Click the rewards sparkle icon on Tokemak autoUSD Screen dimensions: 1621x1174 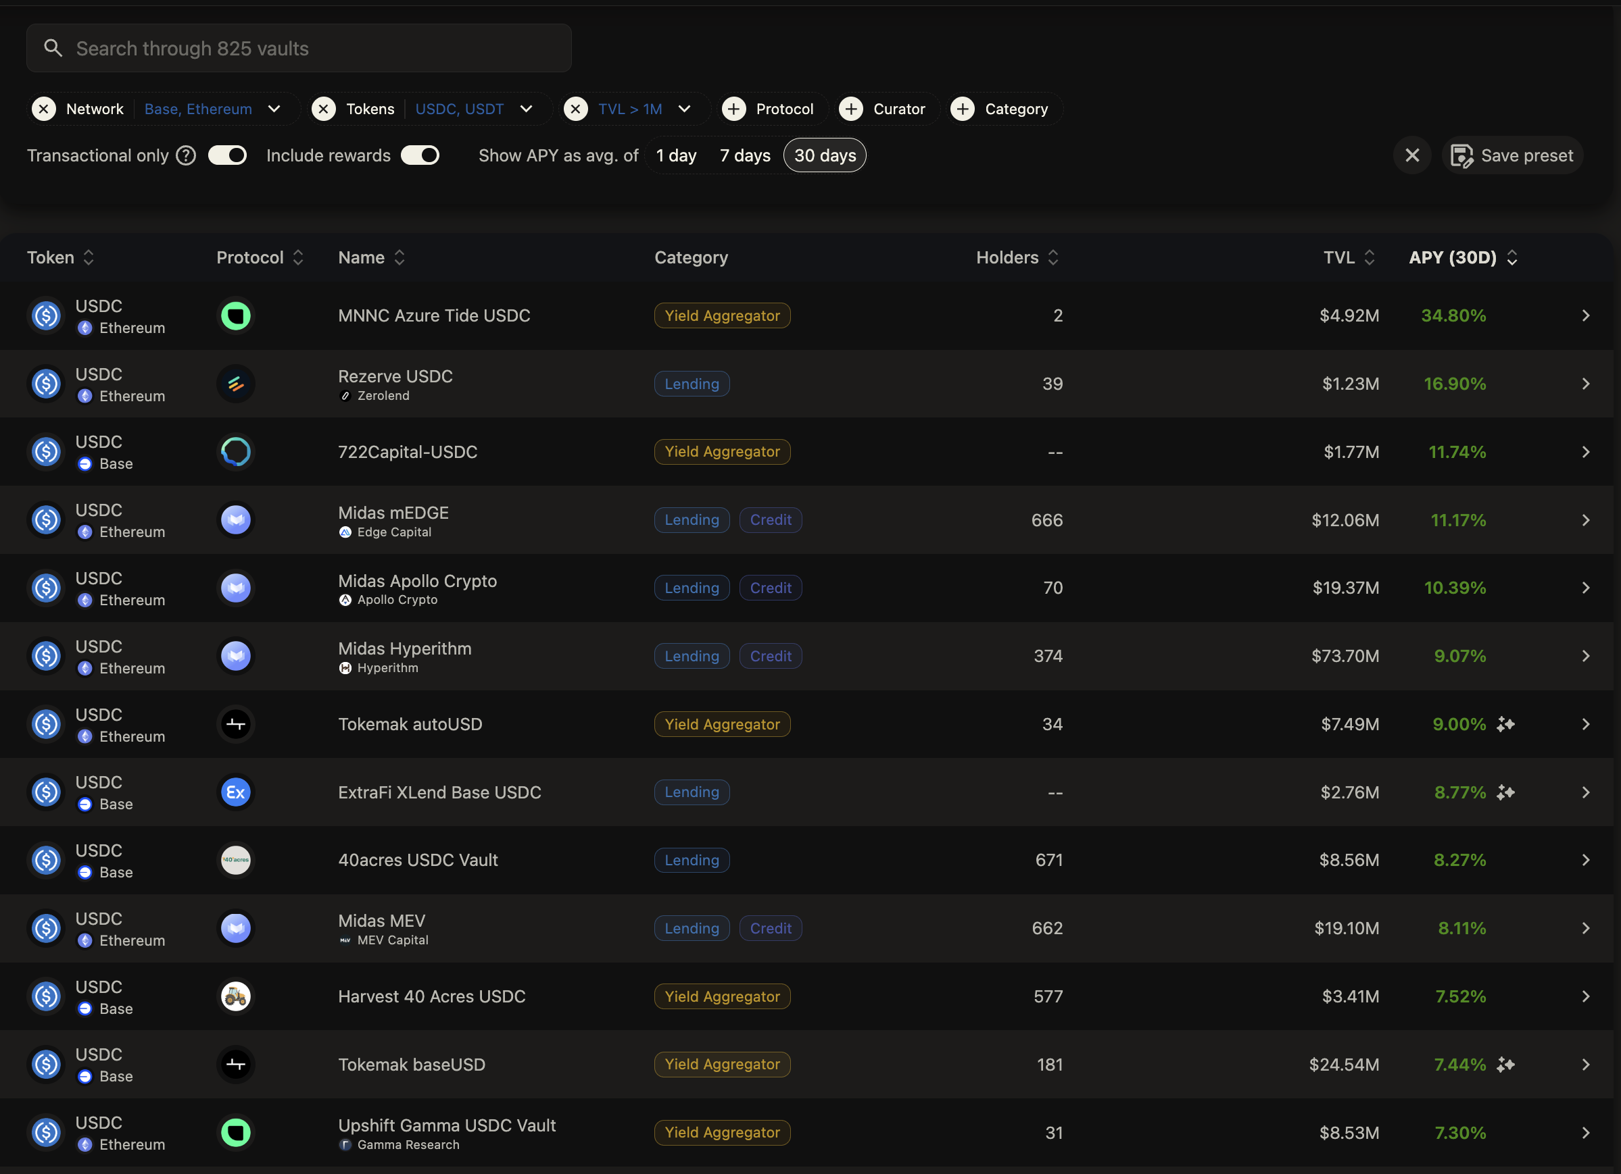point(1506,724)
